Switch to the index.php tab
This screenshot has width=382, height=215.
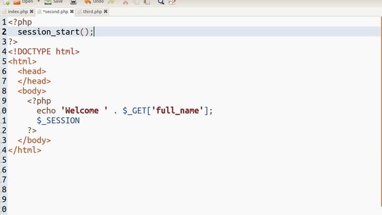(x=18, y=11)
